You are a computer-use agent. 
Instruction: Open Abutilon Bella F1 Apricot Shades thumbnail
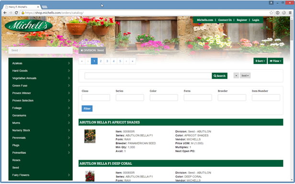pos(90,136)
